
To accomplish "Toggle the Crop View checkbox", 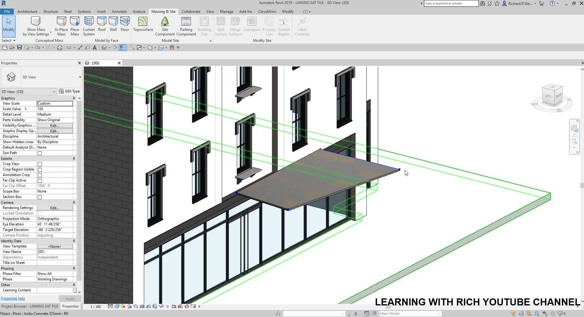I will 40,164.
